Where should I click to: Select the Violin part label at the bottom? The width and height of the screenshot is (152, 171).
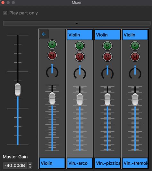(52, 163)
